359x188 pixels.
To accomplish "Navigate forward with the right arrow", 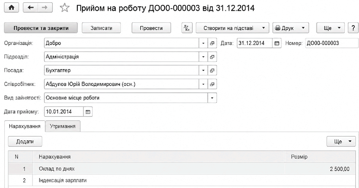I will [x=45, y=8].
